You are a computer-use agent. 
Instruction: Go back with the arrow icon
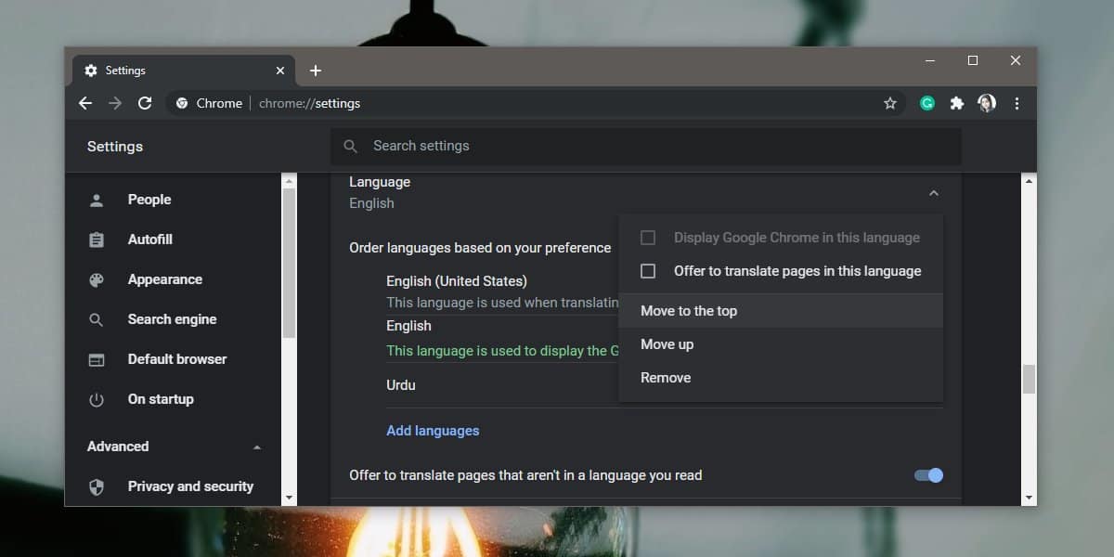[85, 103]
